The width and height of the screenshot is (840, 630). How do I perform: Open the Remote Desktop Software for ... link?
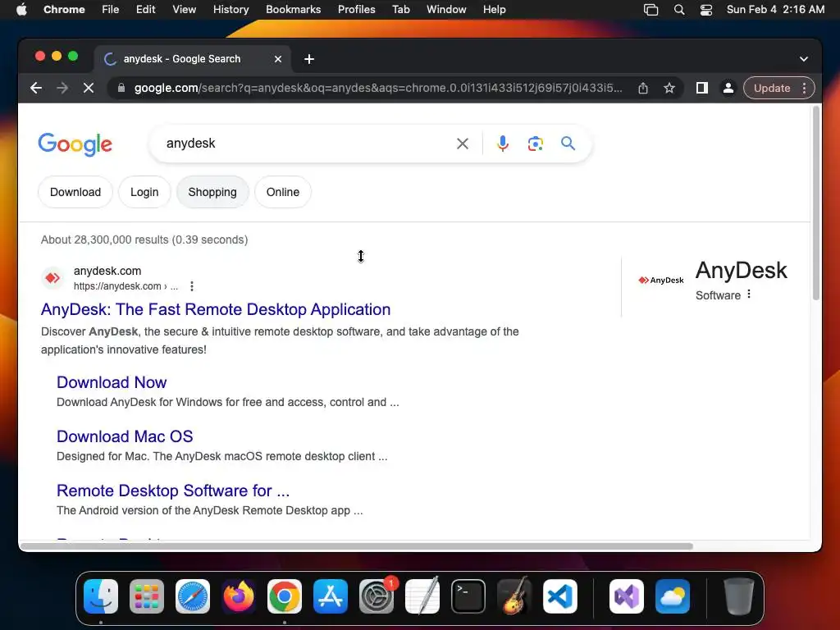[173, 491]
